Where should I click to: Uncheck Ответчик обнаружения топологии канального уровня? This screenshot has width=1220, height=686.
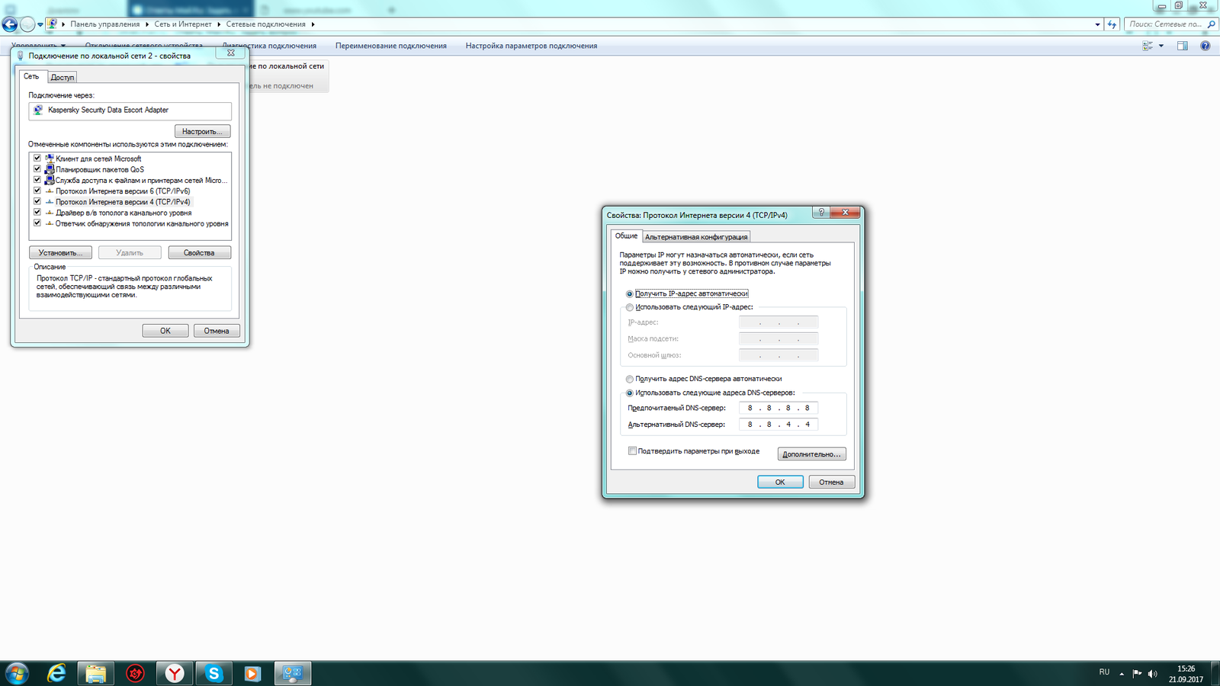click(x=37, y=223)
